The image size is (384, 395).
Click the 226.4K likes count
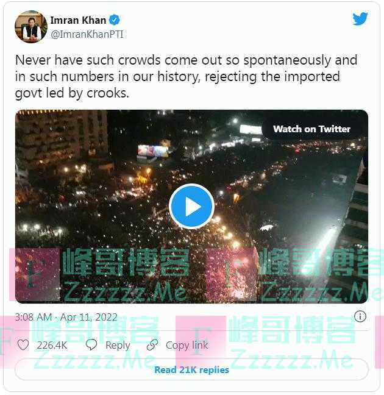click(52, 345)
